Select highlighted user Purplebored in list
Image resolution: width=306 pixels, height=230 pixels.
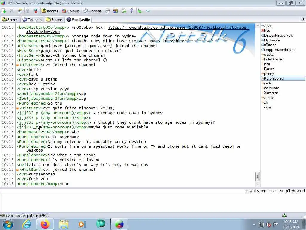coord(283,78)
